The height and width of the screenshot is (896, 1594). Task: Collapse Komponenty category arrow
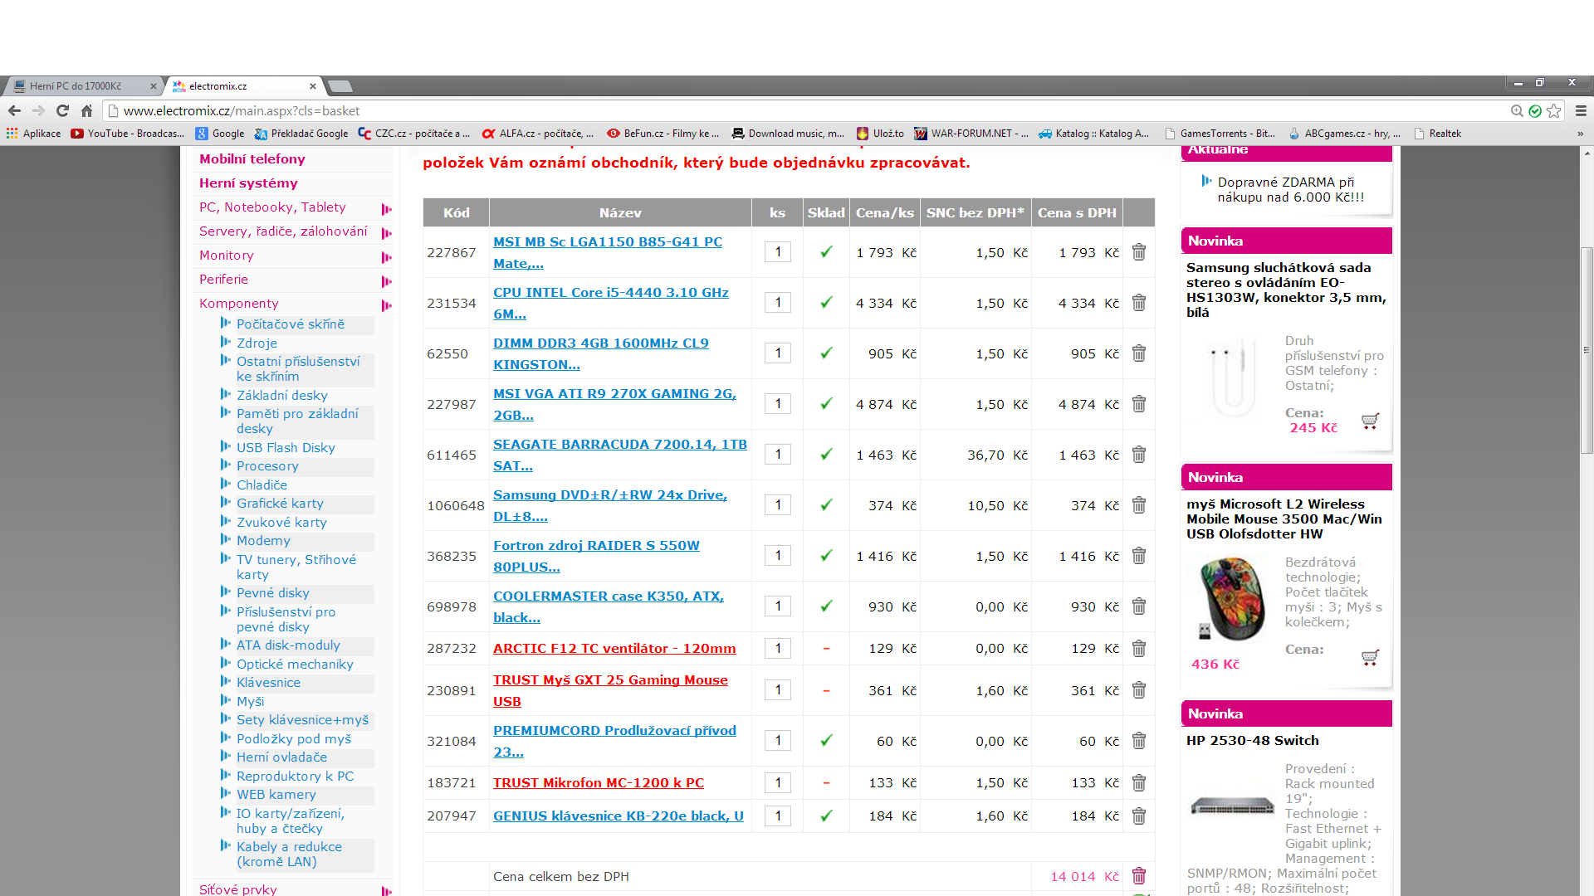pos(386,305)
